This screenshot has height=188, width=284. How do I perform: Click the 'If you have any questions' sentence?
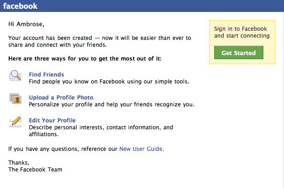(86, 149)
